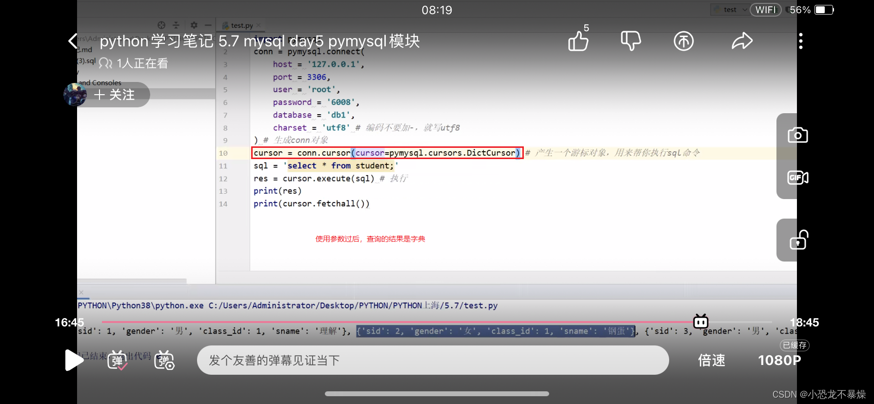Image resolution: width=874 pixels, height=404 pixels.
Task: Click the host = '127.0.0.1' line
Action: 318,64
